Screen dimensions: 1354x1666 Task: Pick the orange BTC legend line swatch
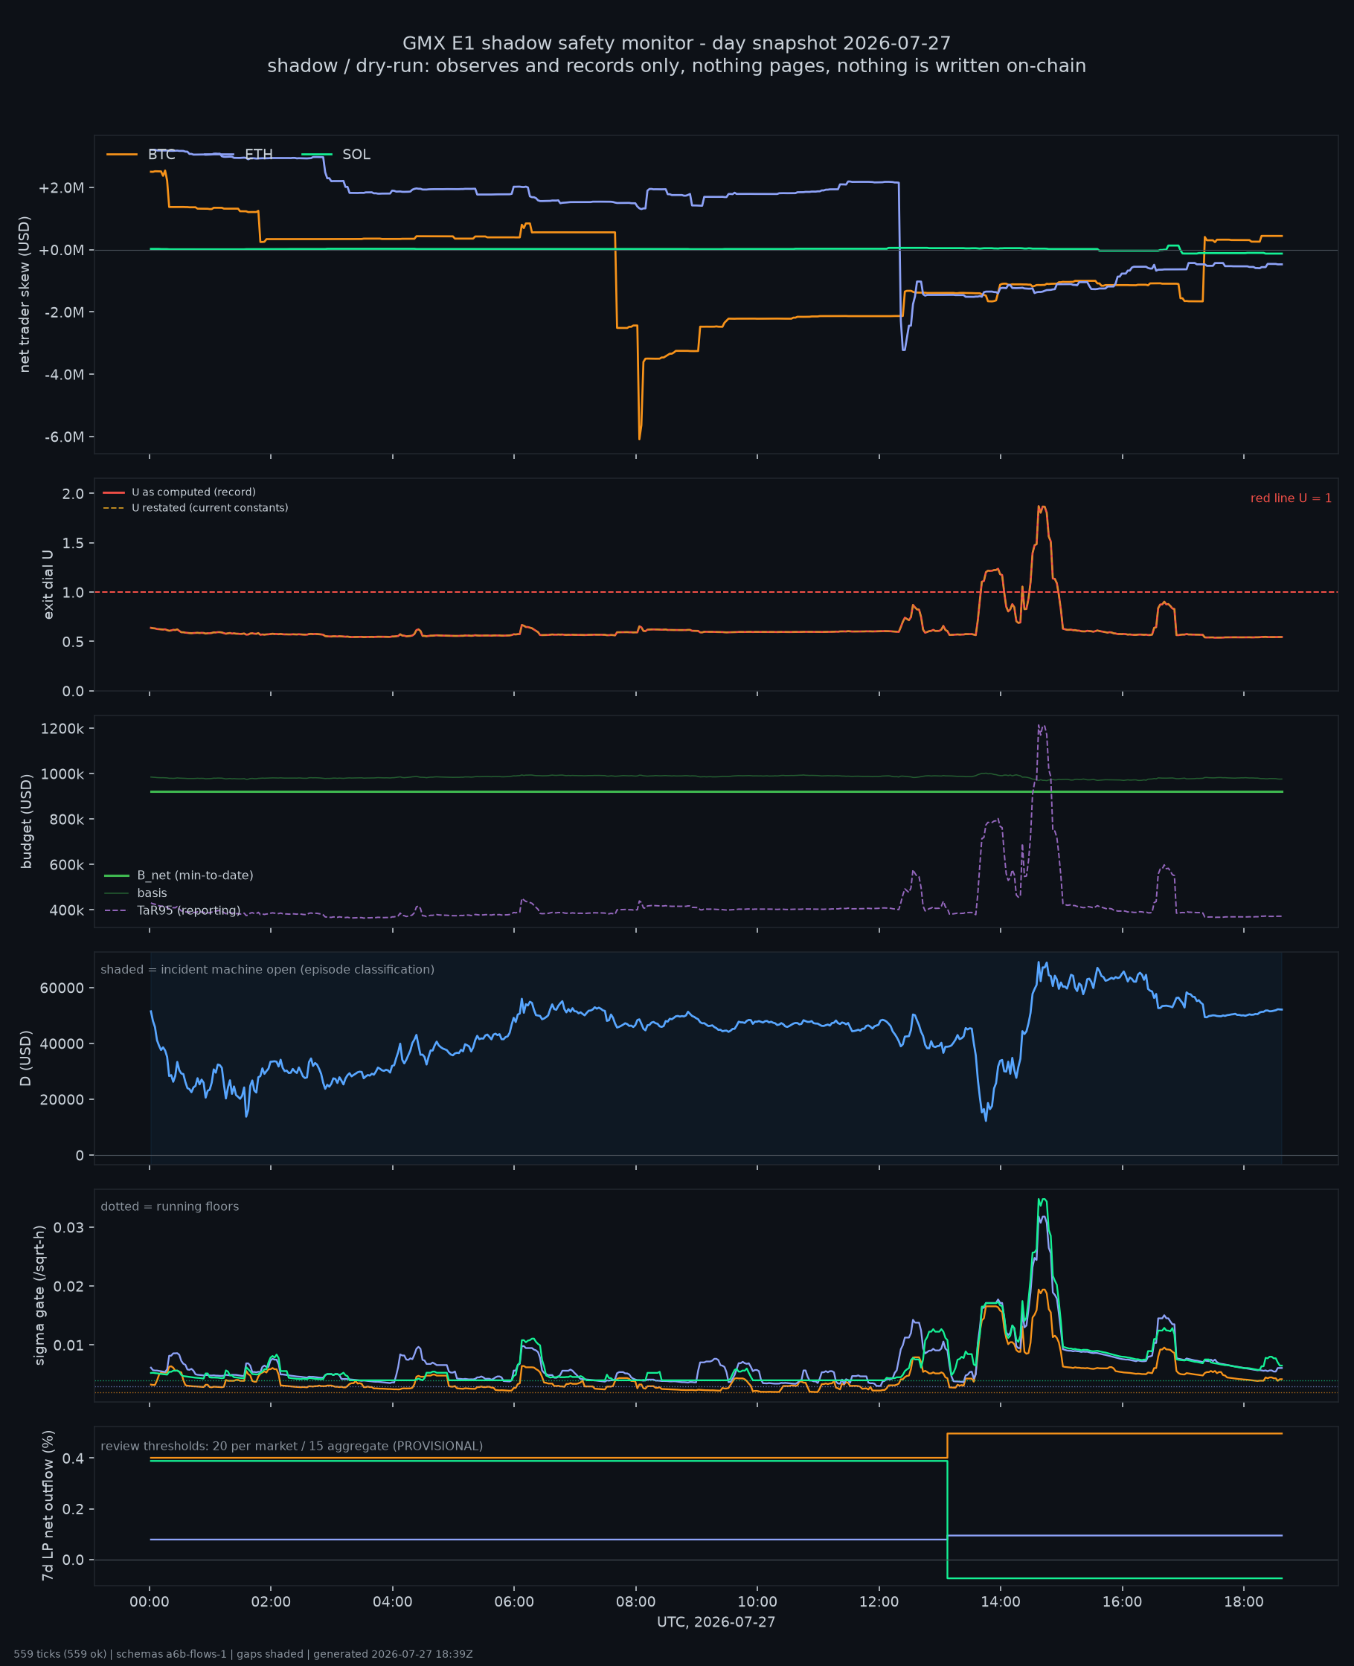pos(122,155)
